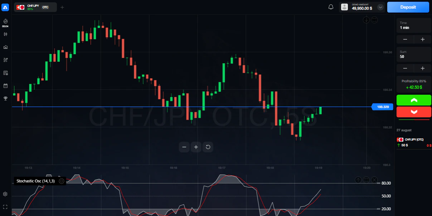Expand the demo account dropdown arrow
Image resolution: width=432 pixels, height=216 pixels.
(x=380, y=7)
